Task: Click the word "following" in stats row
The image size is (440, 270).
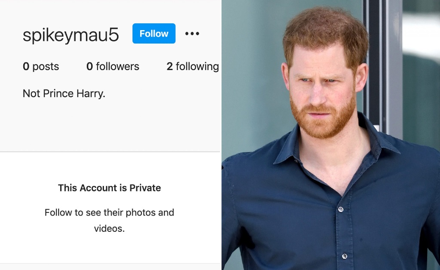Action: tap(197, 67)
